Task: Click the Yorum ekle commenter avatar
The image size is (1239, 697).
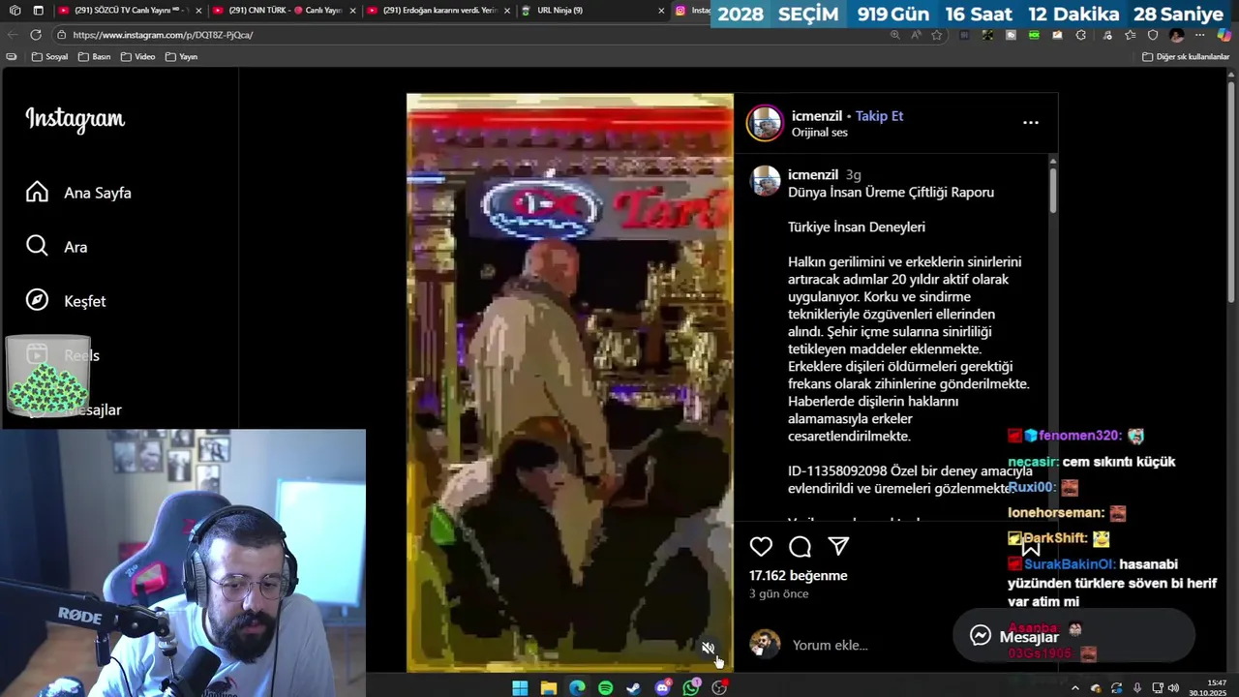Action: pyautogui.click(x=765, y=645)
